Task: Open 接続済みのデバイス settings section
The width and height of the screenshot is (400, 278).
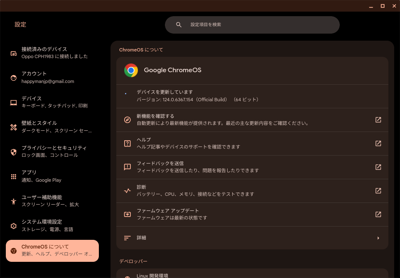Action: 52,53
